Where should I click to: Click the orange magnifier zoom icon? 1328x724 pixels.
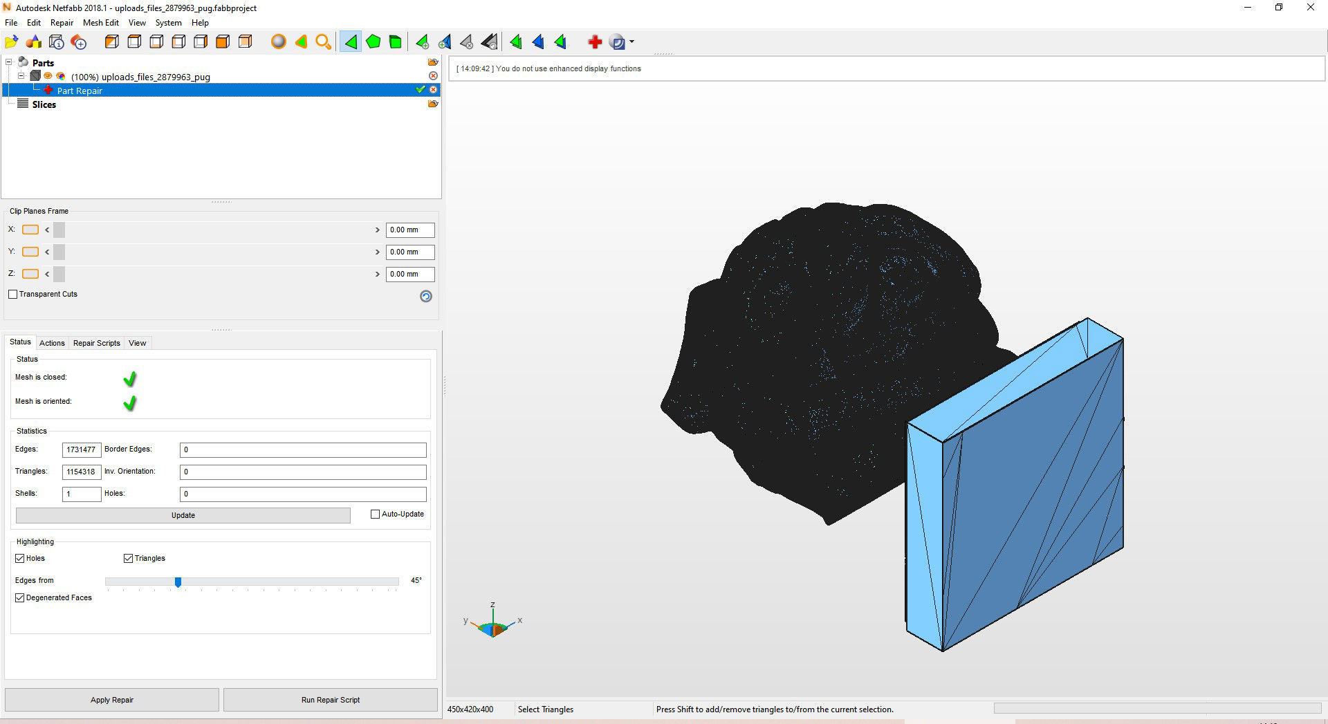pos(323,42)
